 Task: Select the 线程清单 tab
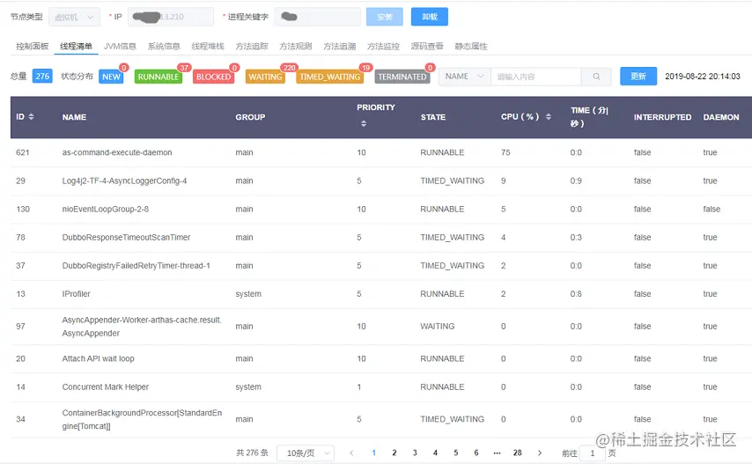(76, 46)
